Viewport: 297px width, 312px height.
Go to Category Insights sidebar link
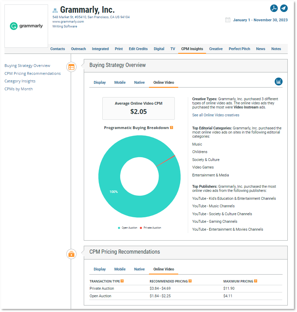[20, 81]
